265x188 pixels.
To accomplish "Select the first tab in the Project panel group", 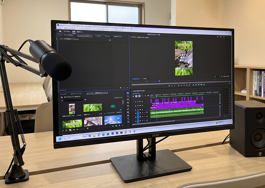I will point(63,94).
